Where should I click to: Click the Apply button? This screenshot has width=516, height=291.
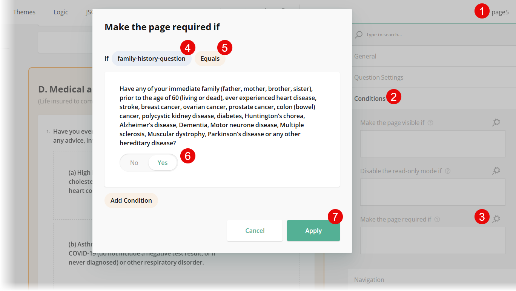click(313, 230)
